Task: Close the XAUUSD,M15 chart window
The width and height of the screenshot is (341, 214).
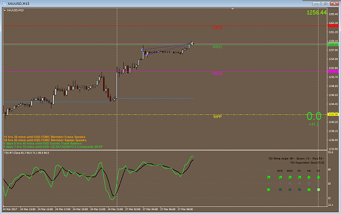Action: pyautogui.click(x=334, y=3)
